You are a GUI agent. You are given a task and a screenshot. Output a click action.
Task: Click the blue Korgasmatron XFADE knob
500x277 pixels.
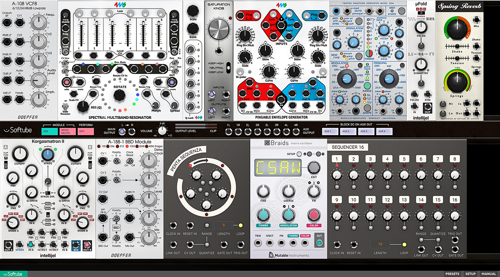coord(47,155)
